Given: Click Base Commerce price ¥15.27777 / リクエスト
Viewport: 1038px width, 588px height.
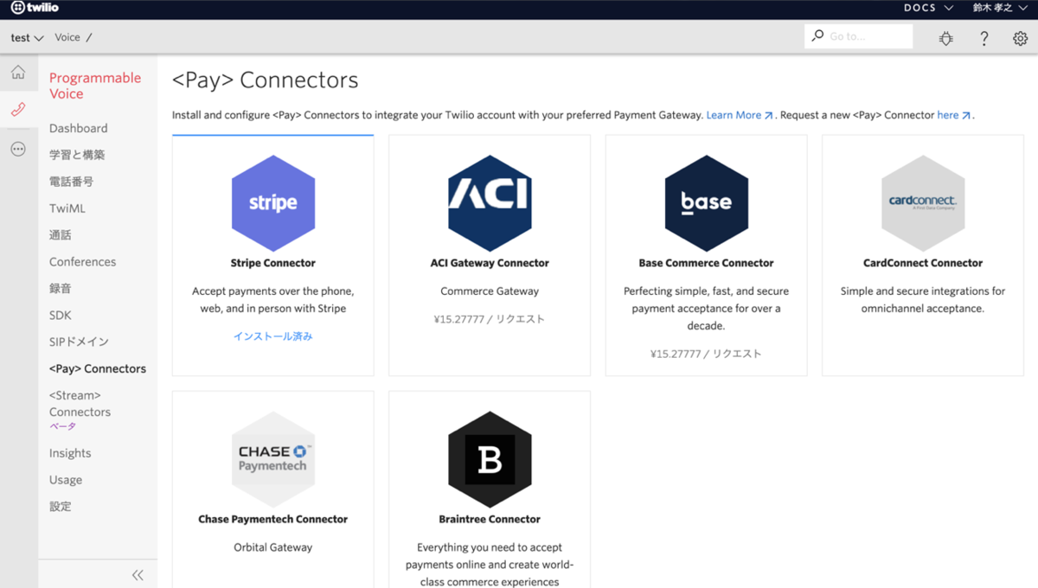Looking at the screenshot, I should pos(707,354).
